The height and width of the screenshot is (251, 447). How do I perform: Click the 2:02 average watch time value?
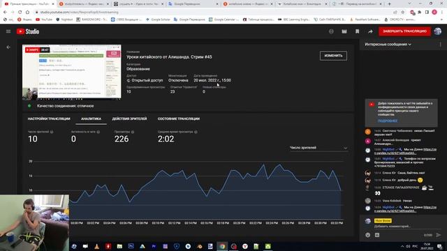[x=166, y=139]
